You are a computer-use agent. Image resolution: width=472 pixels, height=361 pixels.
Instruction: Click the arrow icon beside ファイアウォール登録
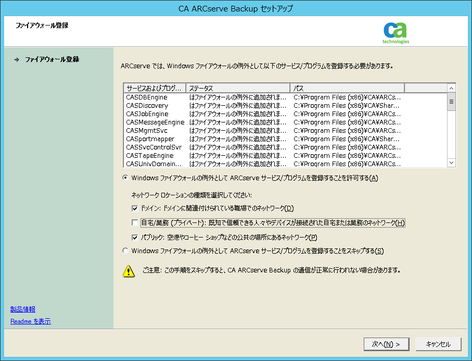click(x=17, y=60)
